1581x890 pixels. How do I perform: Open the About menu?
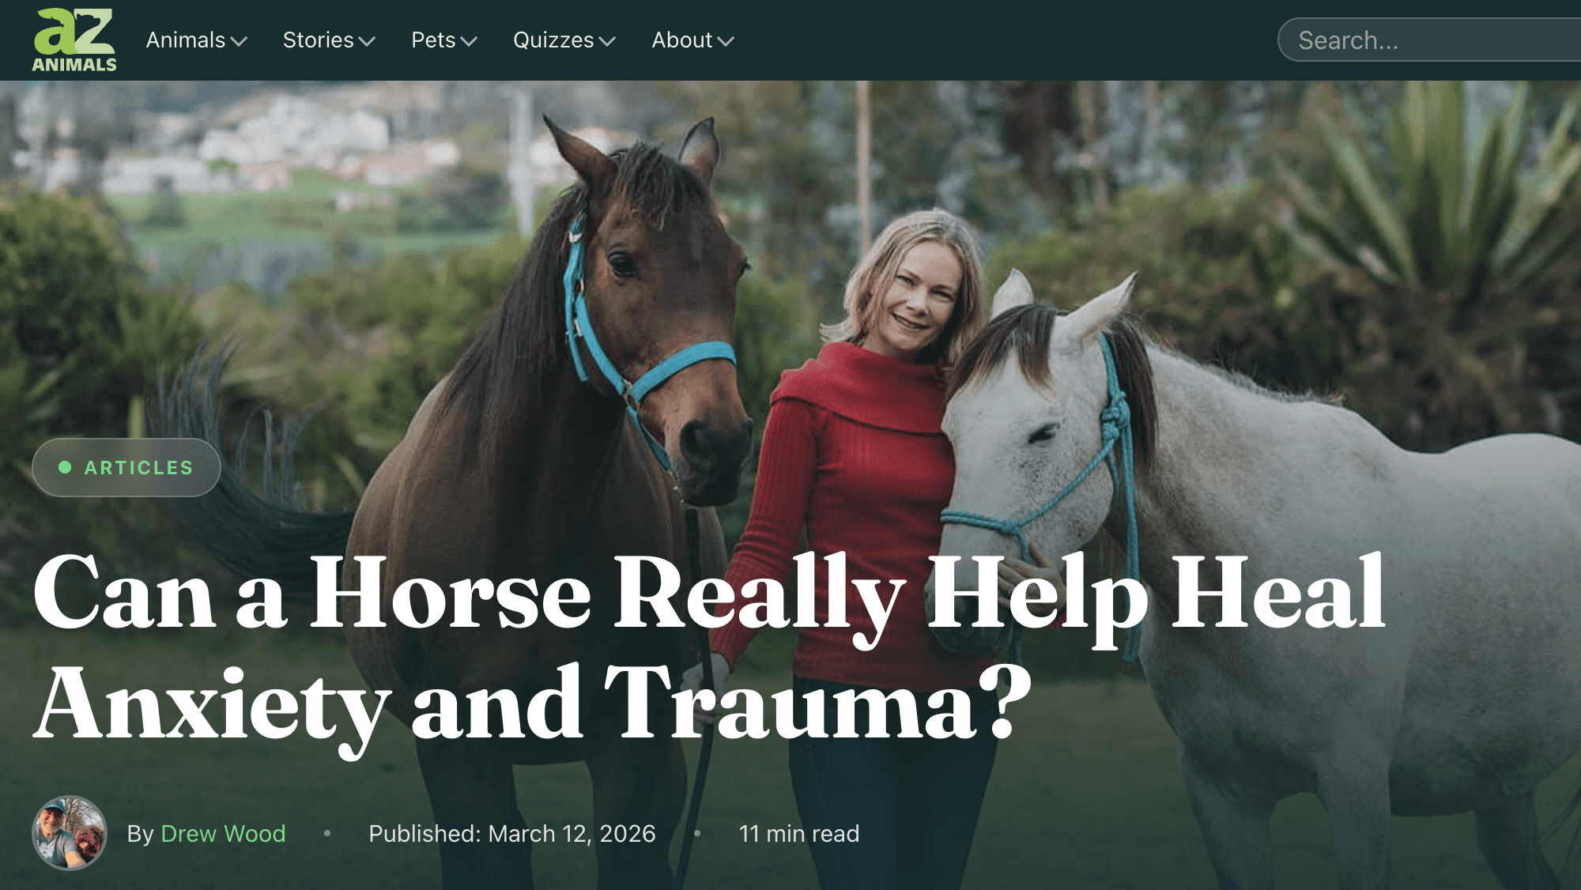693,40
